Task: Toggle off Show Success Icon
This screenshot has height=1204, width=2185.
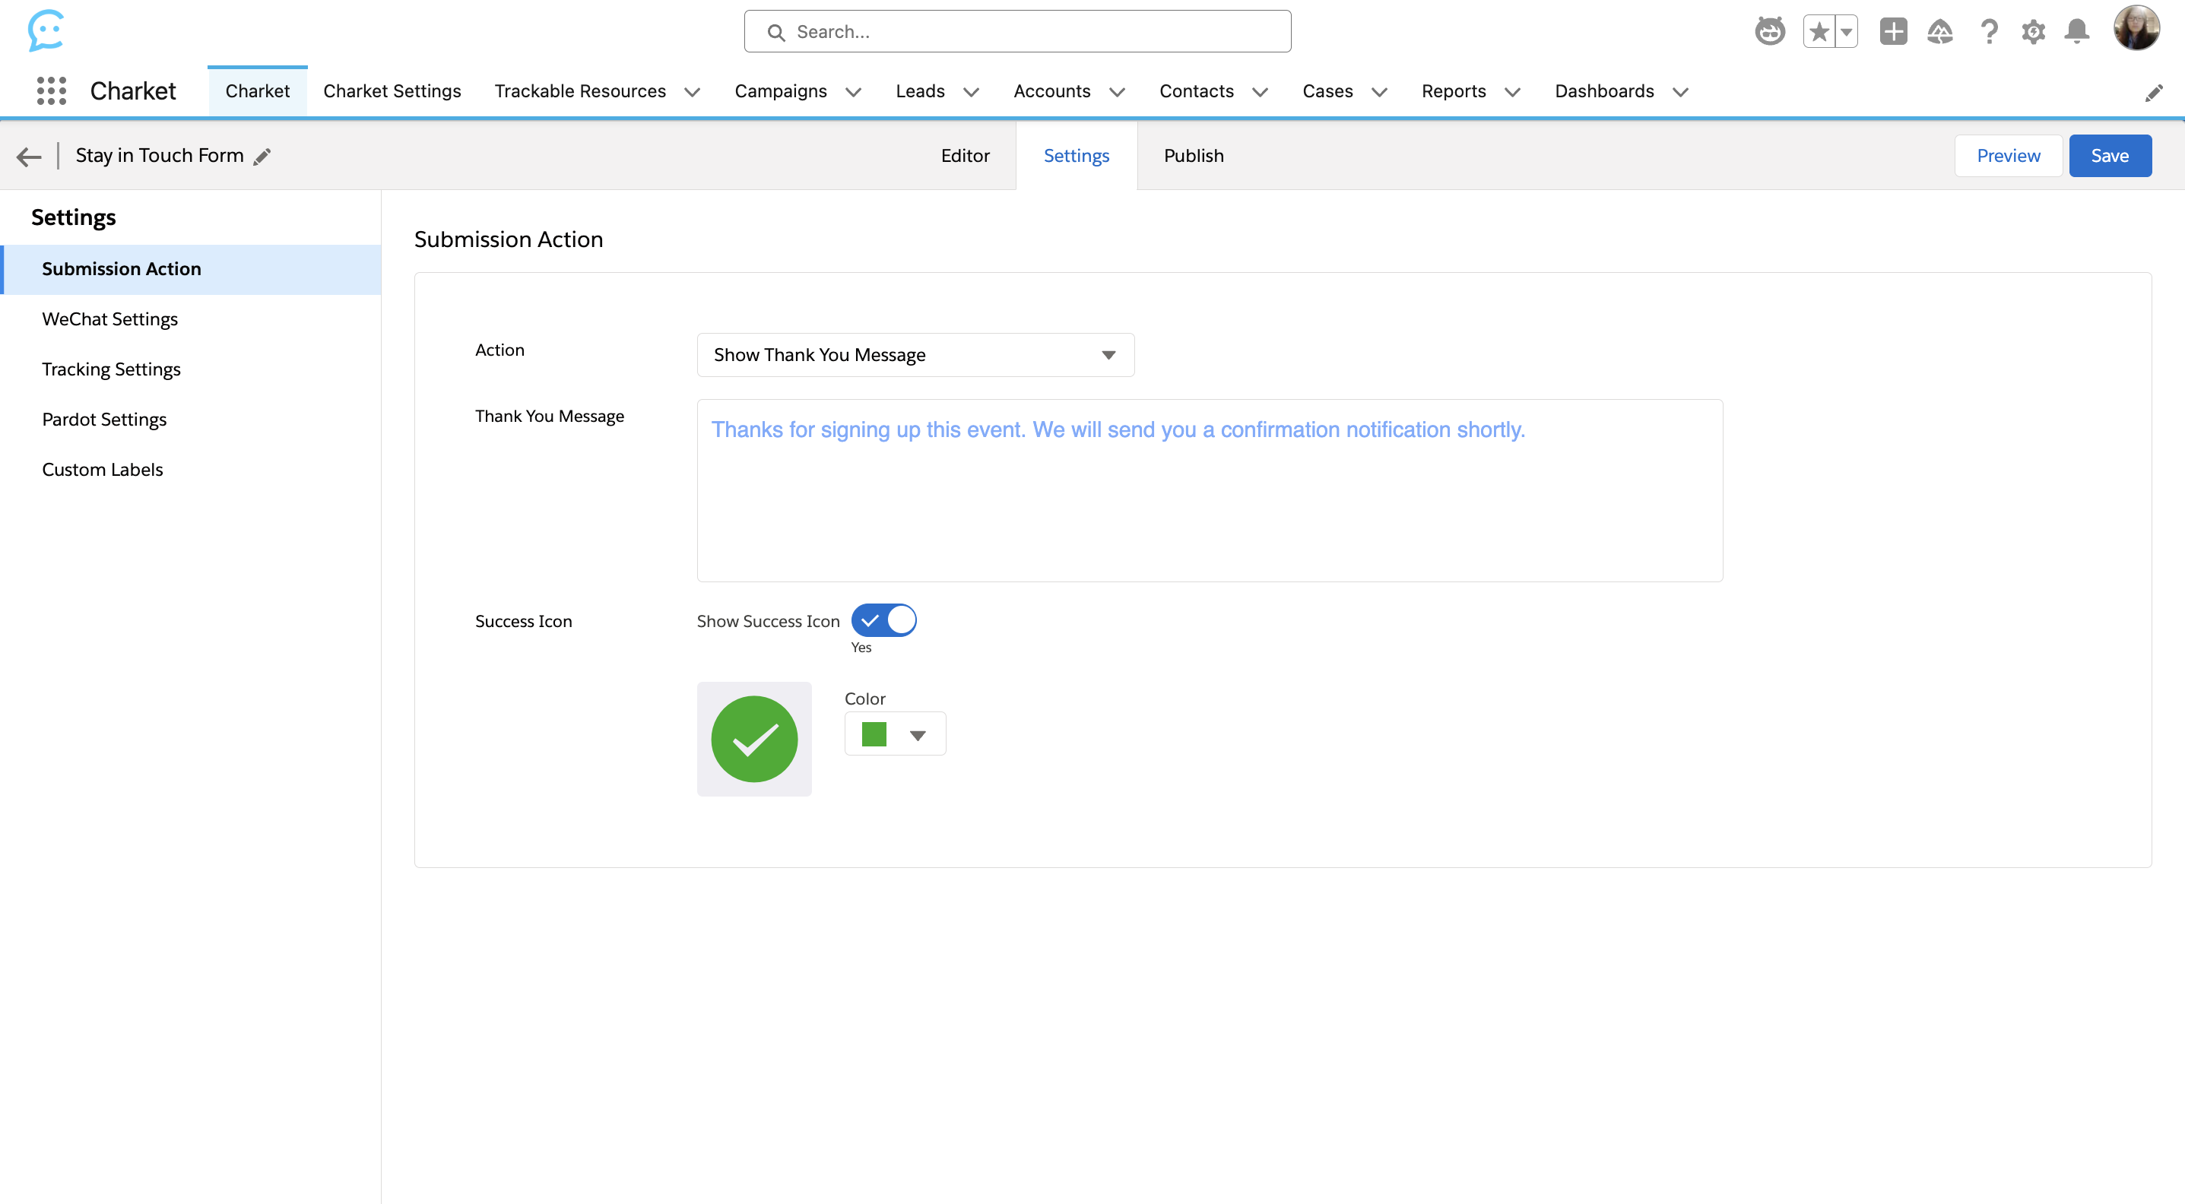Action: 884,619
